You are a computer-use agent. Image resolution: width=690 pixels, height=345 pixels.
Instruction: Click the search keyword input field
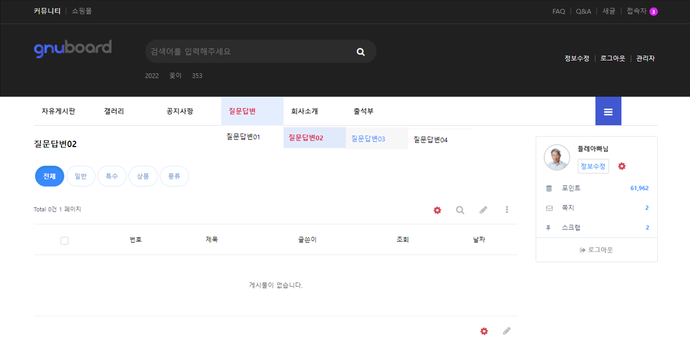(246, 52)
